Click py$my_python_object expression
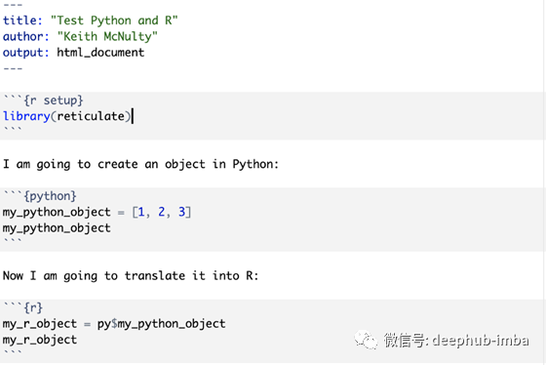Image resolution: width=546 pixels, height=365 pixels. 161,324
